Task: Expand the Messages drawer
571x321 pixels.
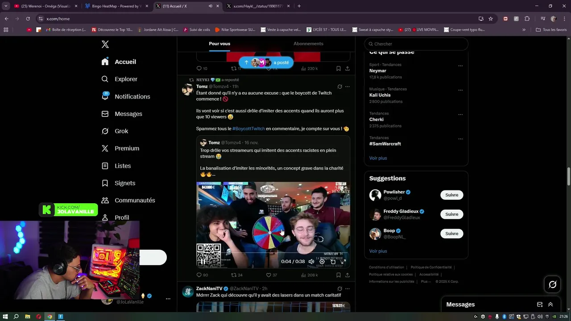Action: [x=550, y=305]
